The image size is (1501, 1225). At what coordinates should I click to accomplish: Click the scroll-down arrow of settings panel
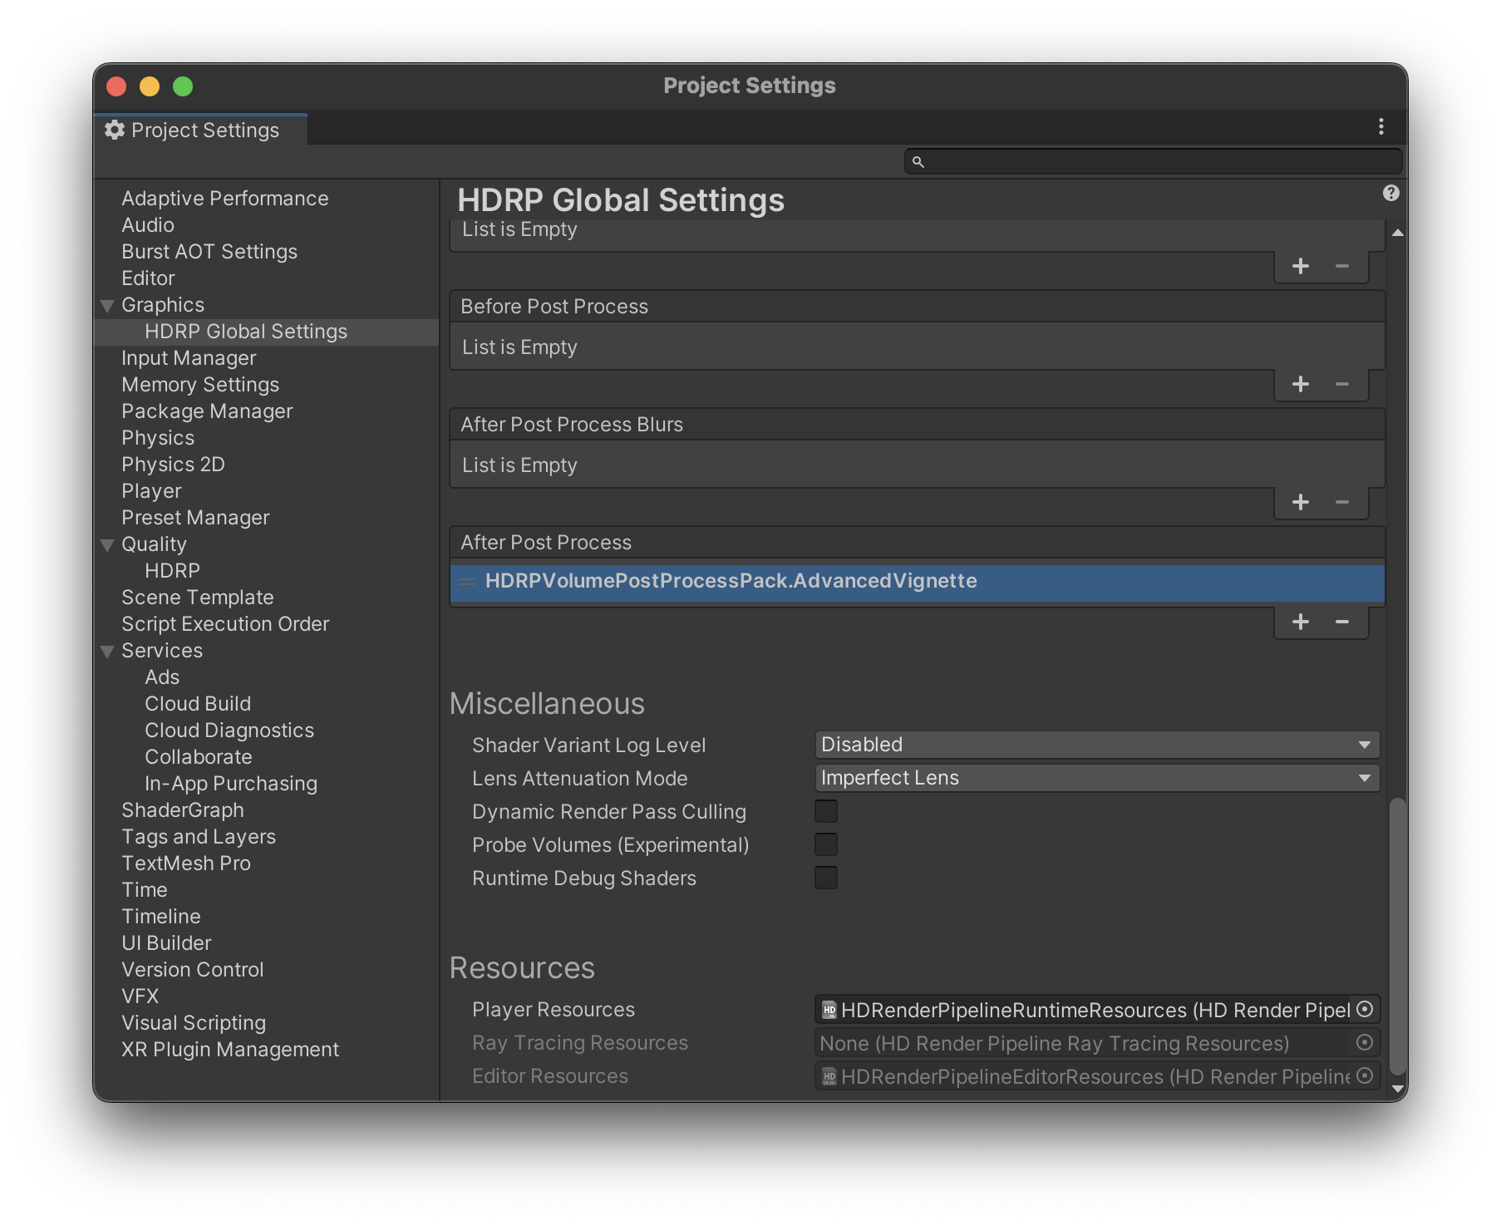click(1398, 1088)
